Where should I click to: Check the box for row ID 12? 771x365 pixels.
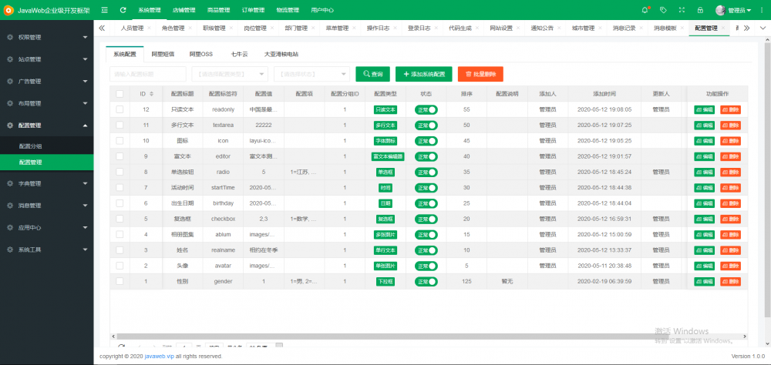(x=120, y=109)
